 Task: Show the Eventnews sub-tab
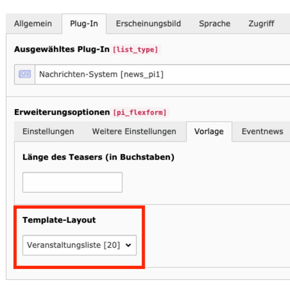[x=262, y=131]
